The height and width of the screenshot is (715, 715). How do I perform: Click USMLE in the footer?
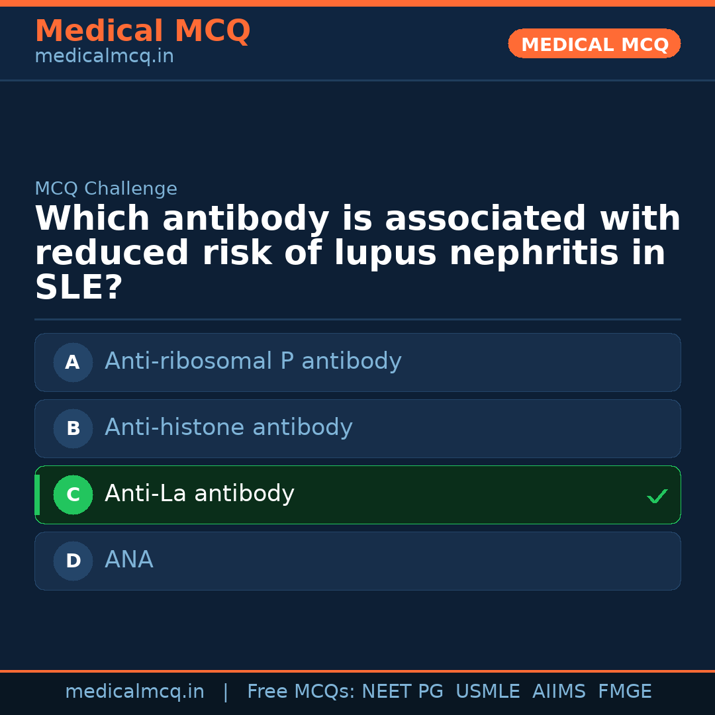tap(487, 692)
